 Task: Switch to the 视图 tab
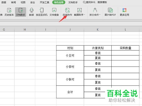23,2
